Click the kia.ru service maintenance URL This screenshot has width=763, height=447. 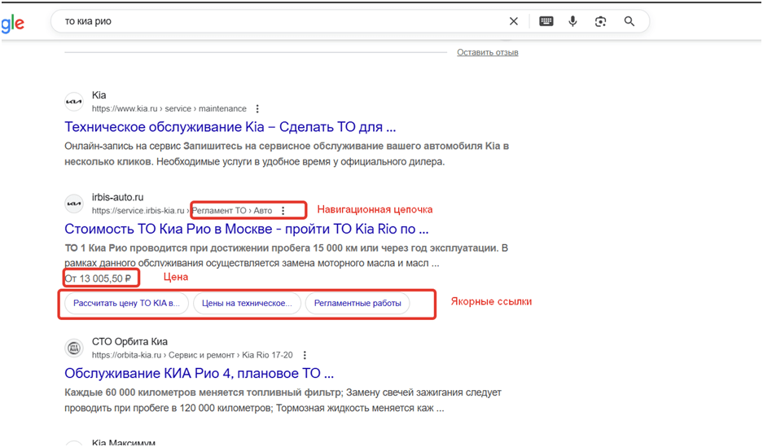[169, 109]
